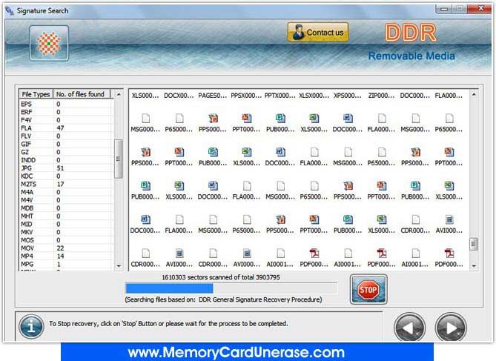Click the File Types column header
The height and width of the screenshot is (361, 496).
[x=36, y=94]
